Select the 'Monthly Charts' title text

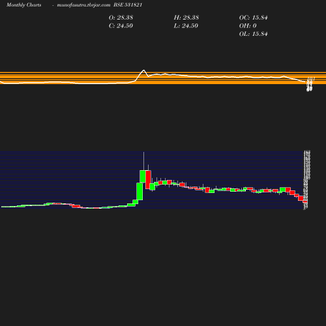coord(24,5)
